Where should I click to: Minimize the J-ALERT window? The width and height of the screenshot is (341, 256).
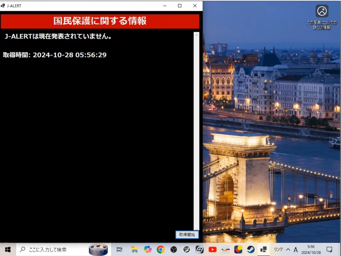tap(165, 6)
